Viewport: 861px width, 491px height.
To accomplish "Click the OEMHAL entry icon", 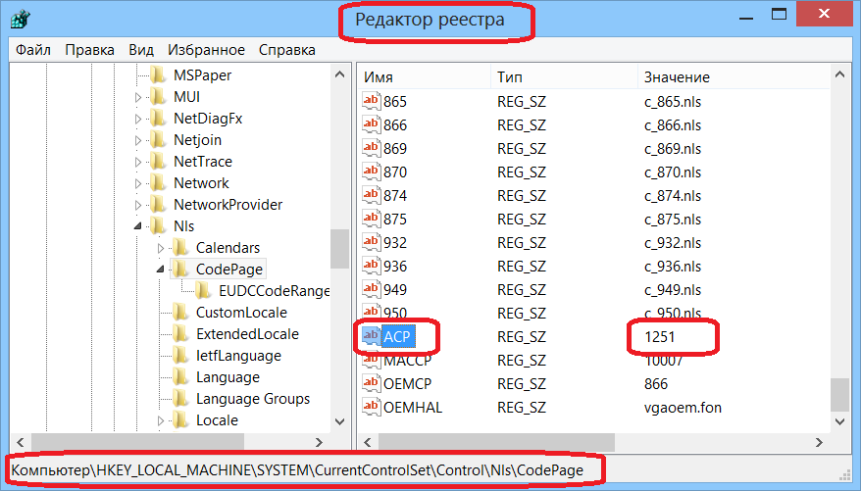I will (x=372, y=407).
